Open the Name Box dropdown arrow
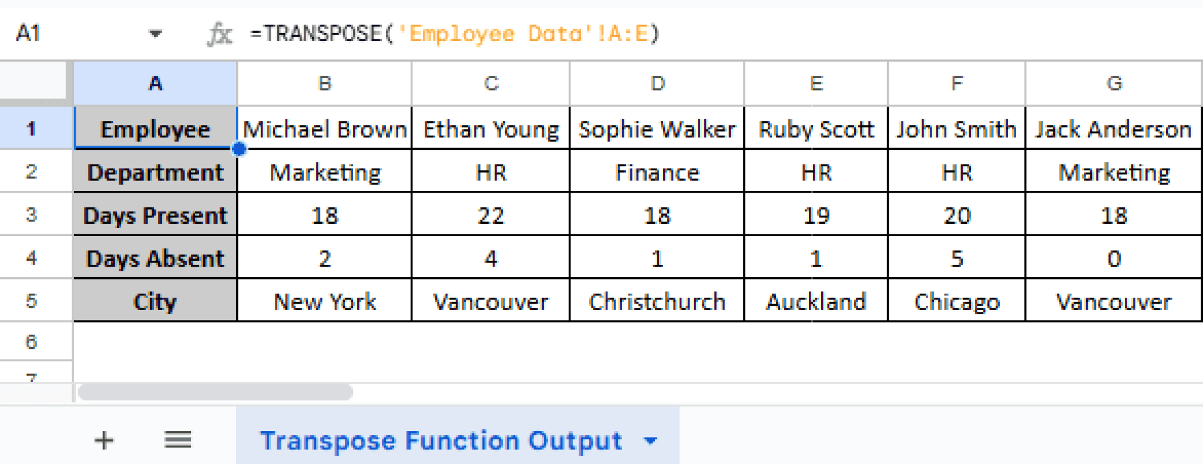This screenshot has height=464, width=1203. [x=154, y=33]
